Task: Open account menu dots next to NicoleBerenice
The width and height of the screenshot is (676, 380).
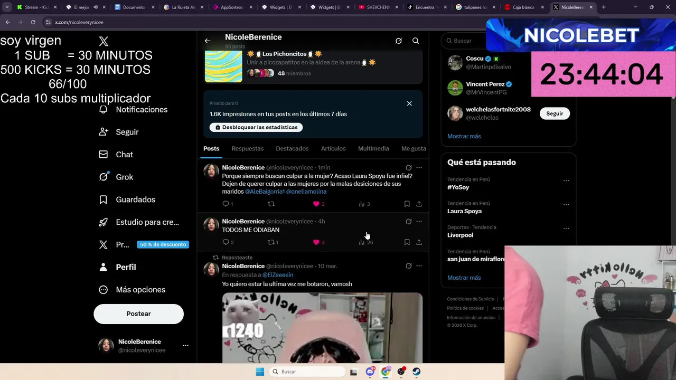Action: pyautogui.click(x=185, y=346)
